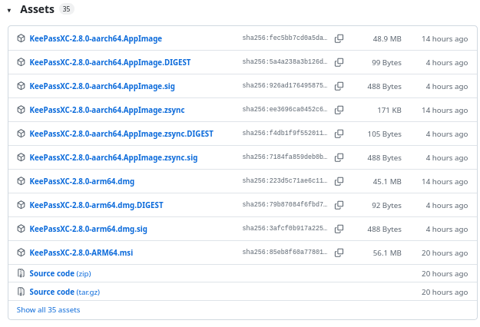Select hash text sha256:ee3696ca0452c6

[285, 109]
